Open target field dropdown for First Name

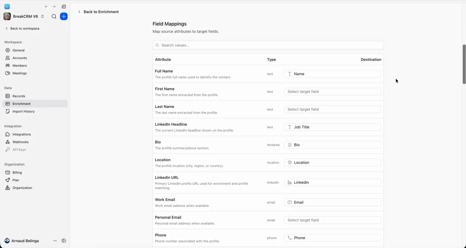coord(333,92)
